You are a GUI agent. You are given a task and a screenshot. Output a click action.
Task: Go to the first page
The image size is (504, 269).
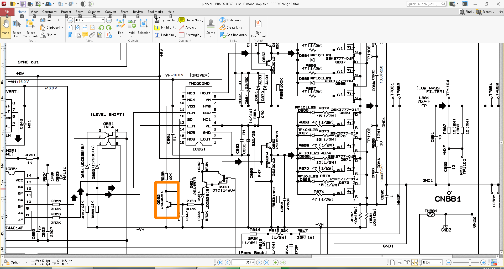pos(220,262)
